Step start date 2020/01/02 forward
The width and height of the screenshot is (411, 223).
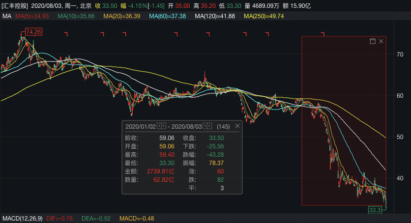(x=163, y=126)
